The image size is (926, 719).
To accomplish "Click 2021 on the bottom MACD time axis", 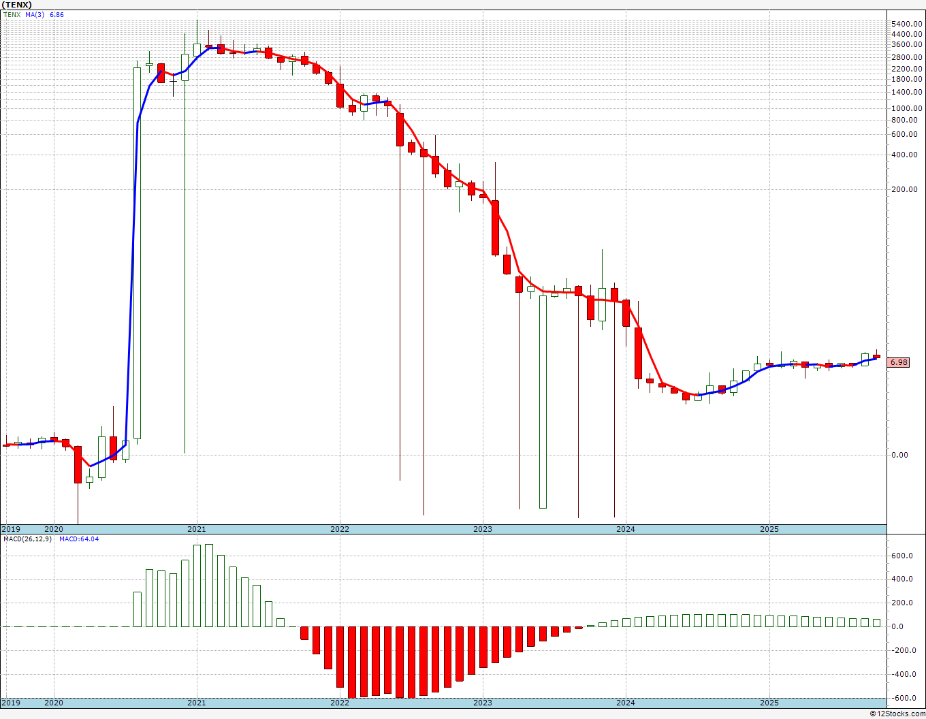I will pyautogui.click(x=197, y=703).
